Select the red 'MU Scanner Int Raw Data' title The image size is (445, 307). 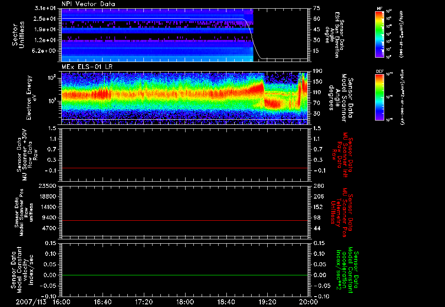tap(342, 155)
